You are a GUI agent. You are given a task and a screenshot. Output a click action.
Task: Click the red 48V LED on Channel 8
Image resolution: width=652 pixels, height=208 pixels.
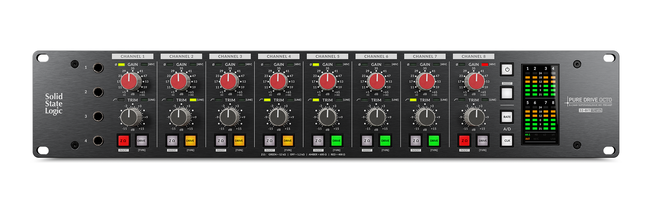click(485, 65)
